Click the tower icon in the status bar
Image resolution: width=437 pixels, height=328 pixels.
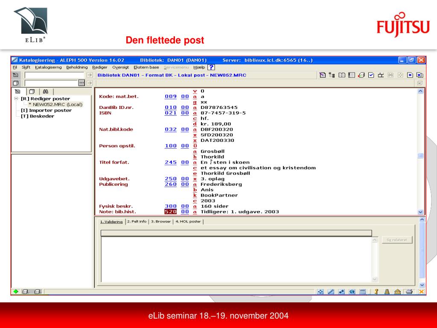tap(387, 292)
